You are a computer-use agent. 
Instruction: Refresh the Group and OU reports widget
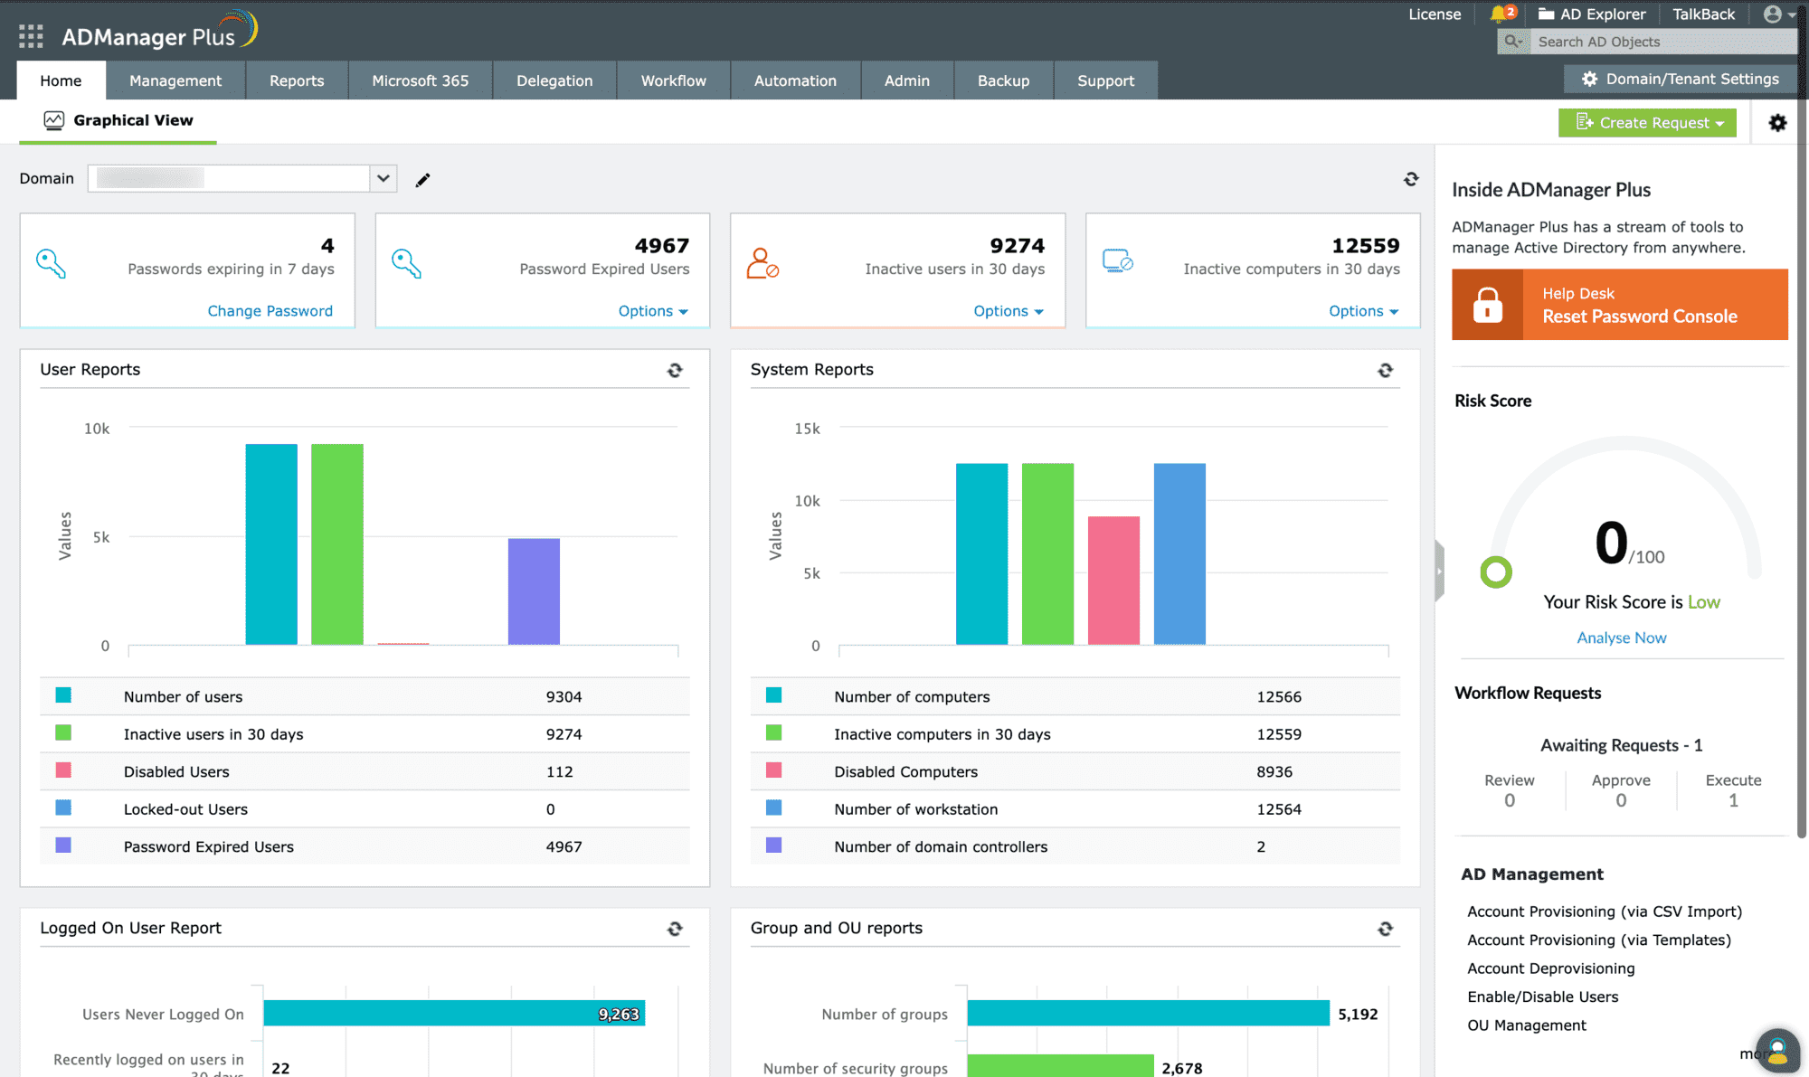pos(1385,929)
